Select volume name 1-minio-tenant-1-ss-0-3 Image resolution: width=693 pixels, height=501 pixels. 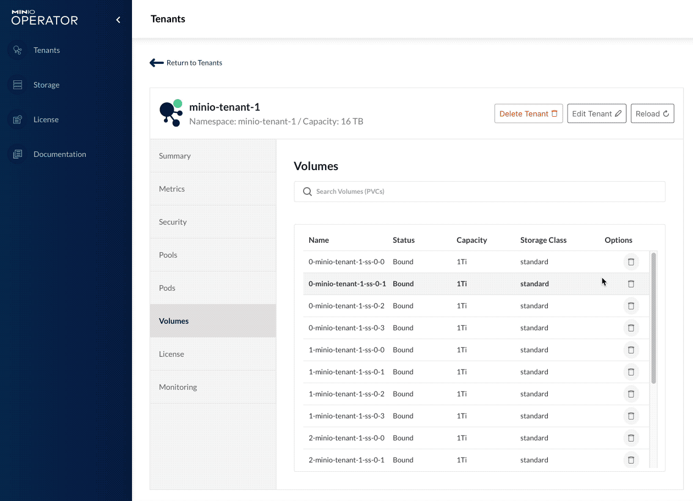click(346, 416)
